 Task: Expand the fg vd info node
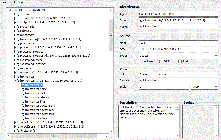[x=15, y=14]
